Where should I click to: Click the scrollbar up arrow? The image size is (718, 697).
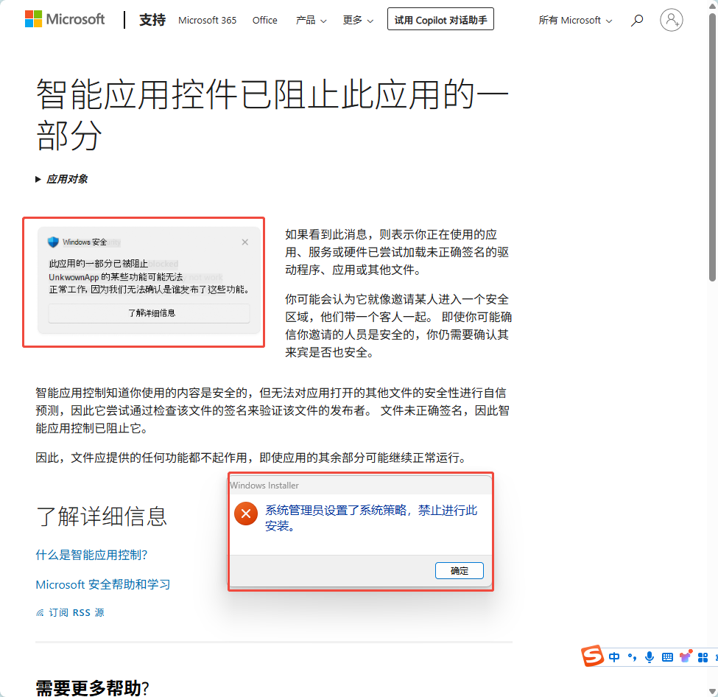712,4
